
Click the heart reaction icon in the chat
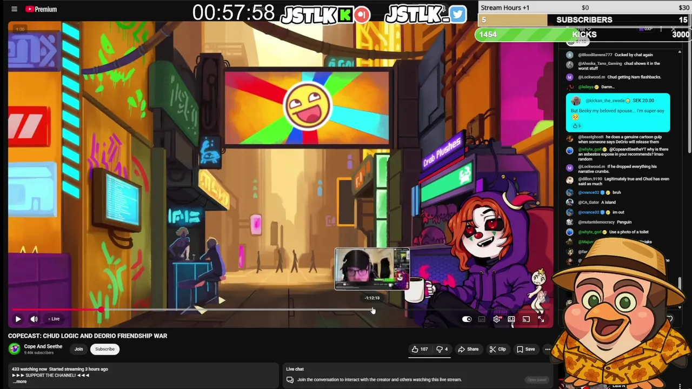point(670,319)
